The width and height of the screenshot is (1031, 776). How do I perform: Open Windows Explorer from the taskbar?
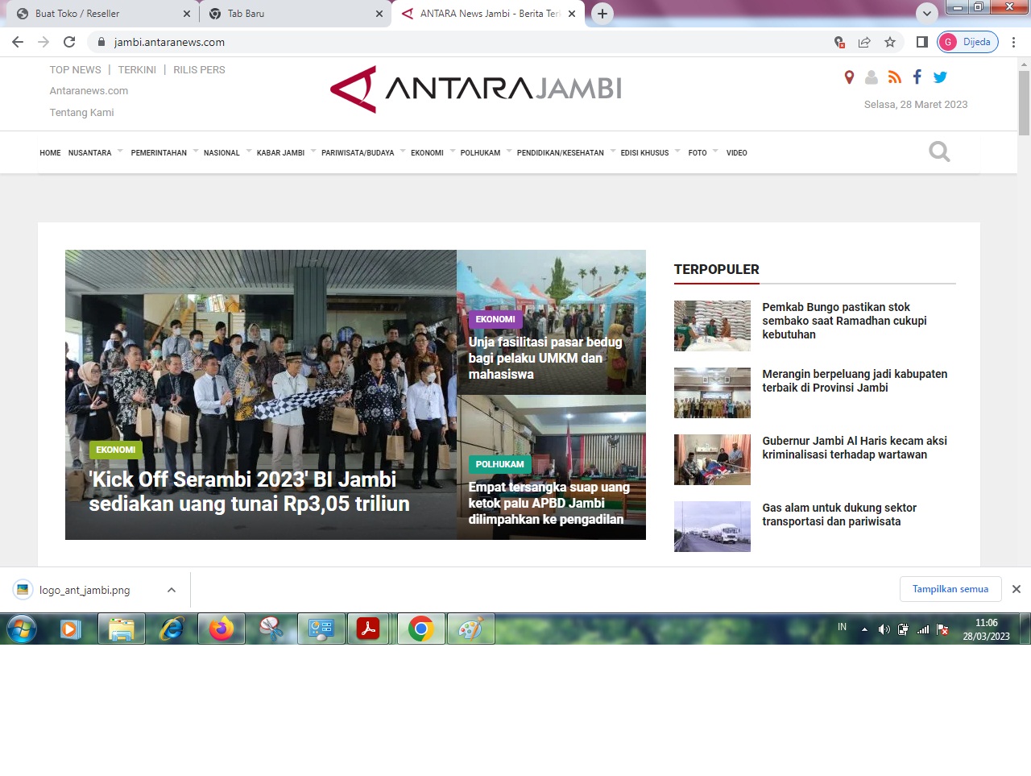click(122, 629)
